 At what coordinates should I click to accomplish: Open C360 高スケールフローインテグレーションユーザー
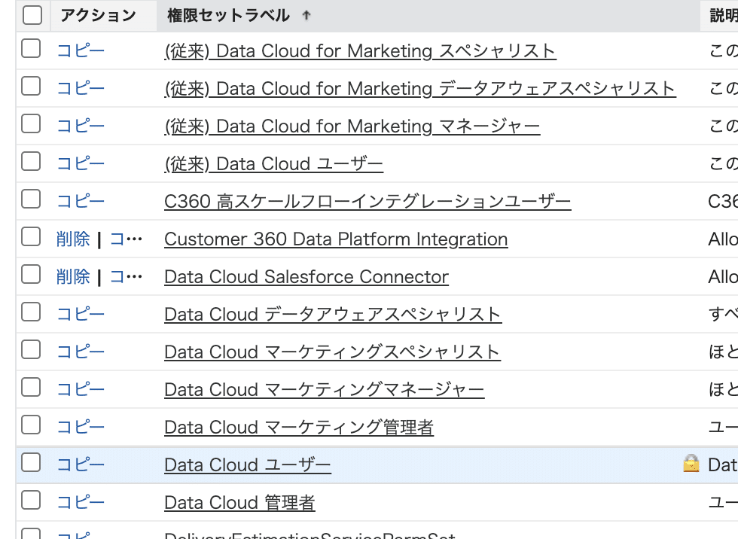coord(367,201)
